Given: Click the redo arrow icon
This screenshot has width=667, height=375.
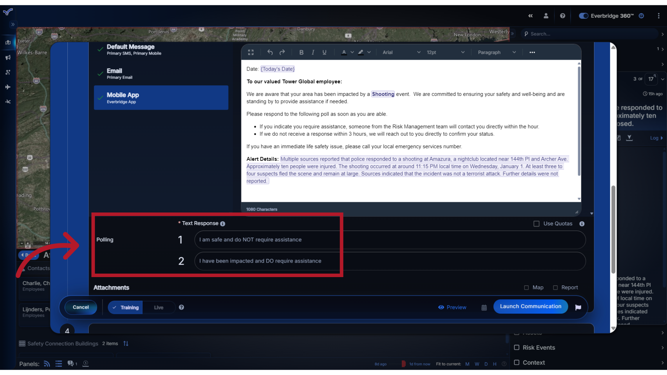Looking at the screenshot, I should click(282, 52).
